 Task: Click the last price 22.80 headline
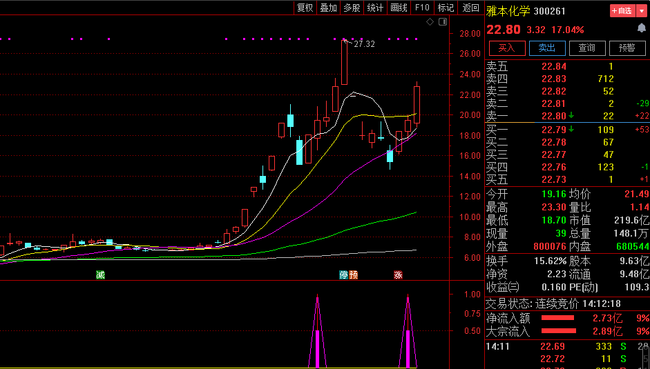[x=504, y=30]
